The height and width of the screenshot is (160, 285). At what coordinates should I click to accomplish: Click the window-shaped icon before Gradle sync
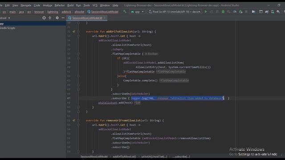click(261, 12)
